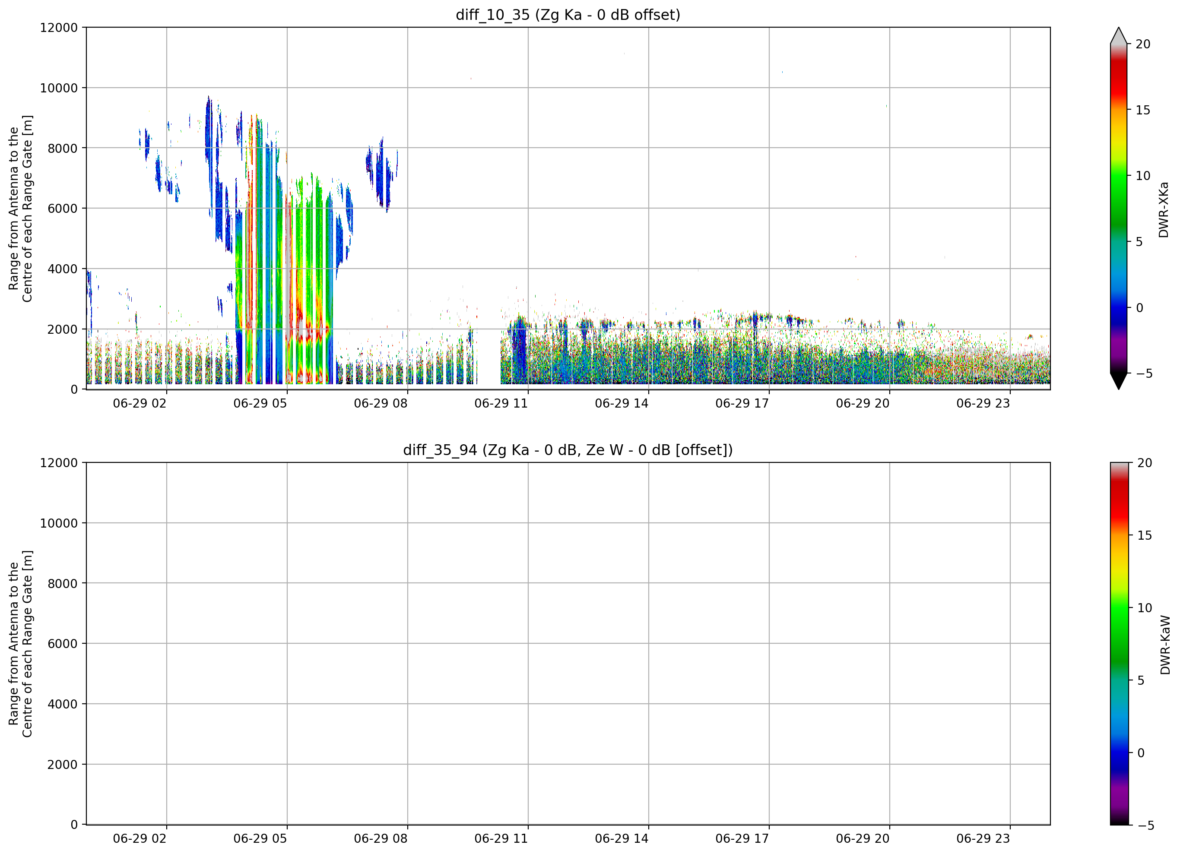Screen dimensions: 1180x854
Task: Click the 06-29 05 tick label on upper plot
Action: pyautogui.click(x=260, y=404)
